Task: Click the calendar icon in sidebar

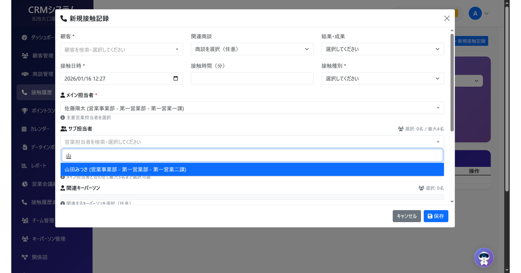Action: (x=24, y=129)
